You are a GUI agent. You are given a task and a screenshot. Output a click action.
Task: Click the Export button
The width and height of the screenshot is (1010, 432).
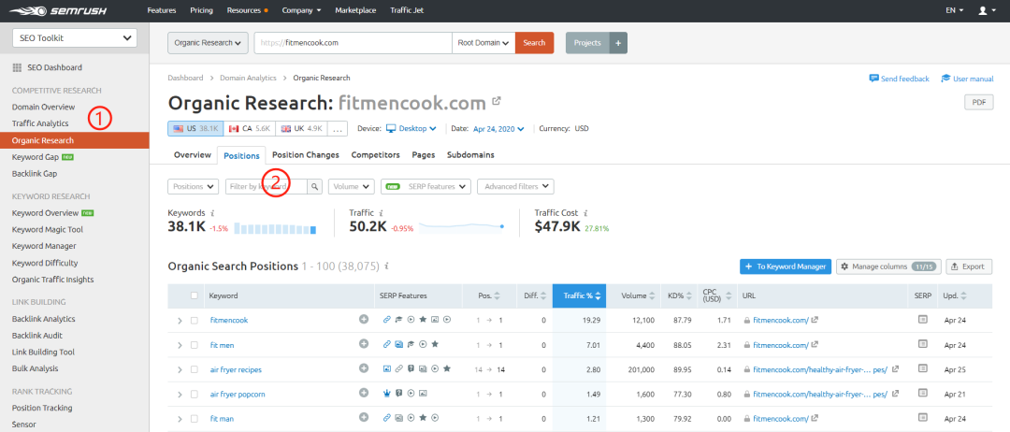click(x=969, y=266)
